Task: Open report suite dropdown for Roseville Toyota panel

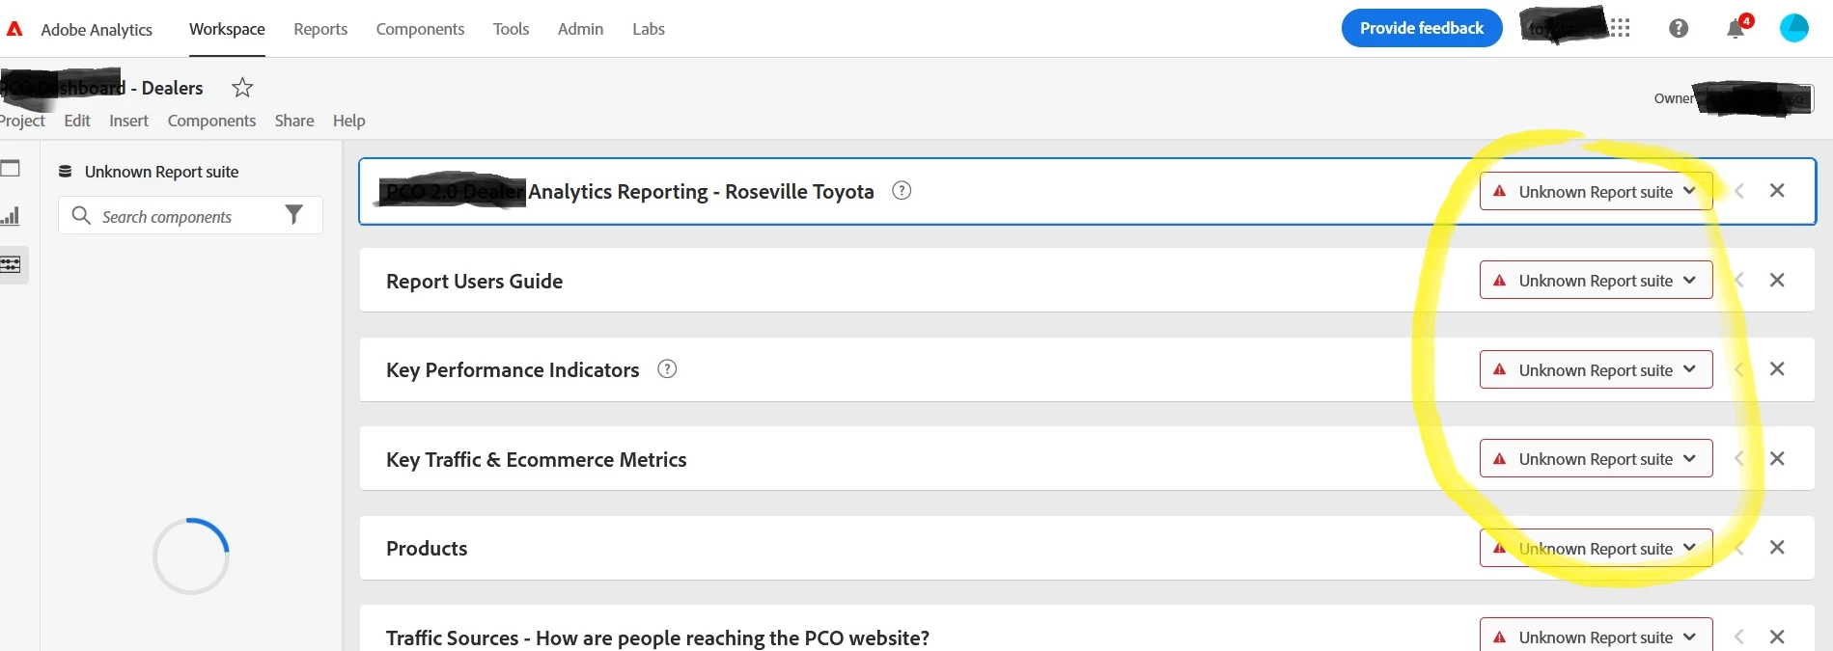Action: pos(1596,191)
